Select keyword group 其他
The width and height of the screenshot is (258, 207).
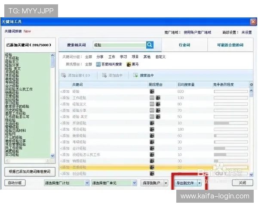[147, 57]
